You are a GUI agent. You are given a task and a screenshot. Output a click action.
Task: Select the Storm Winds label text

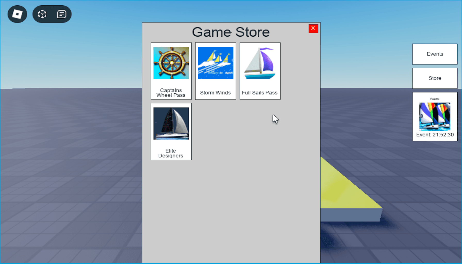click(215, 93)
